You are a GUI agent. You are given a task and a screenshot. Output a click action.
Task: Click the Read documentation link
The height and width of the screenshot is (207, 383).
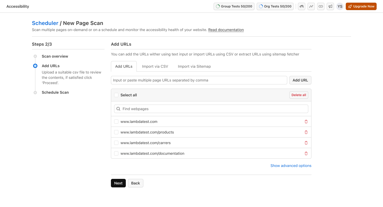tap(226, 30)
